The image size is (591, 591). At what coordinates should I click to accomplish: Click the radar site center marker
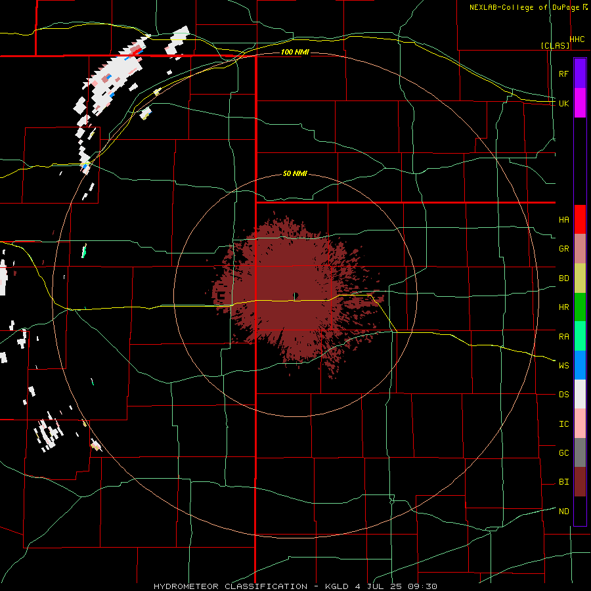pos(296,295)
